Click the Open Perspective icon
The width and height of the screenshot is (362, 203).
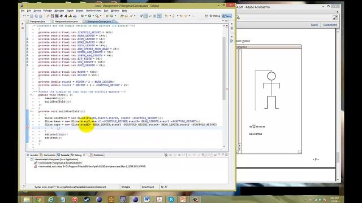206,16
